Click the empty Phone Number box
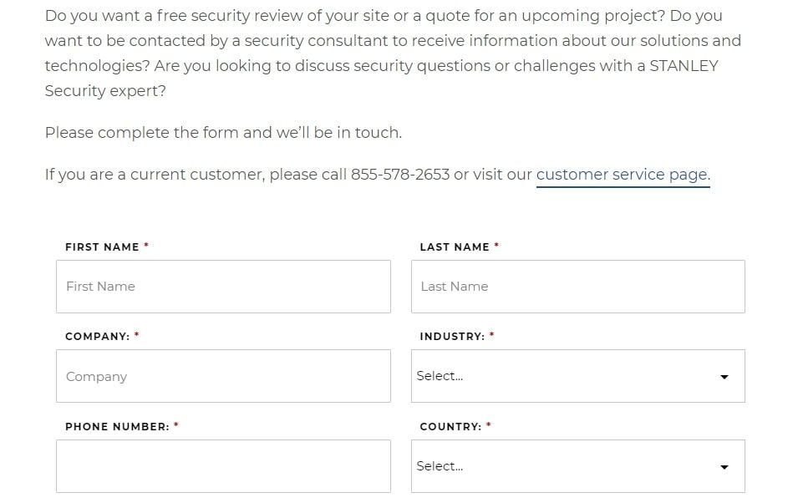The height and width of the screenshot is (503, 798). tap(223, 466)
